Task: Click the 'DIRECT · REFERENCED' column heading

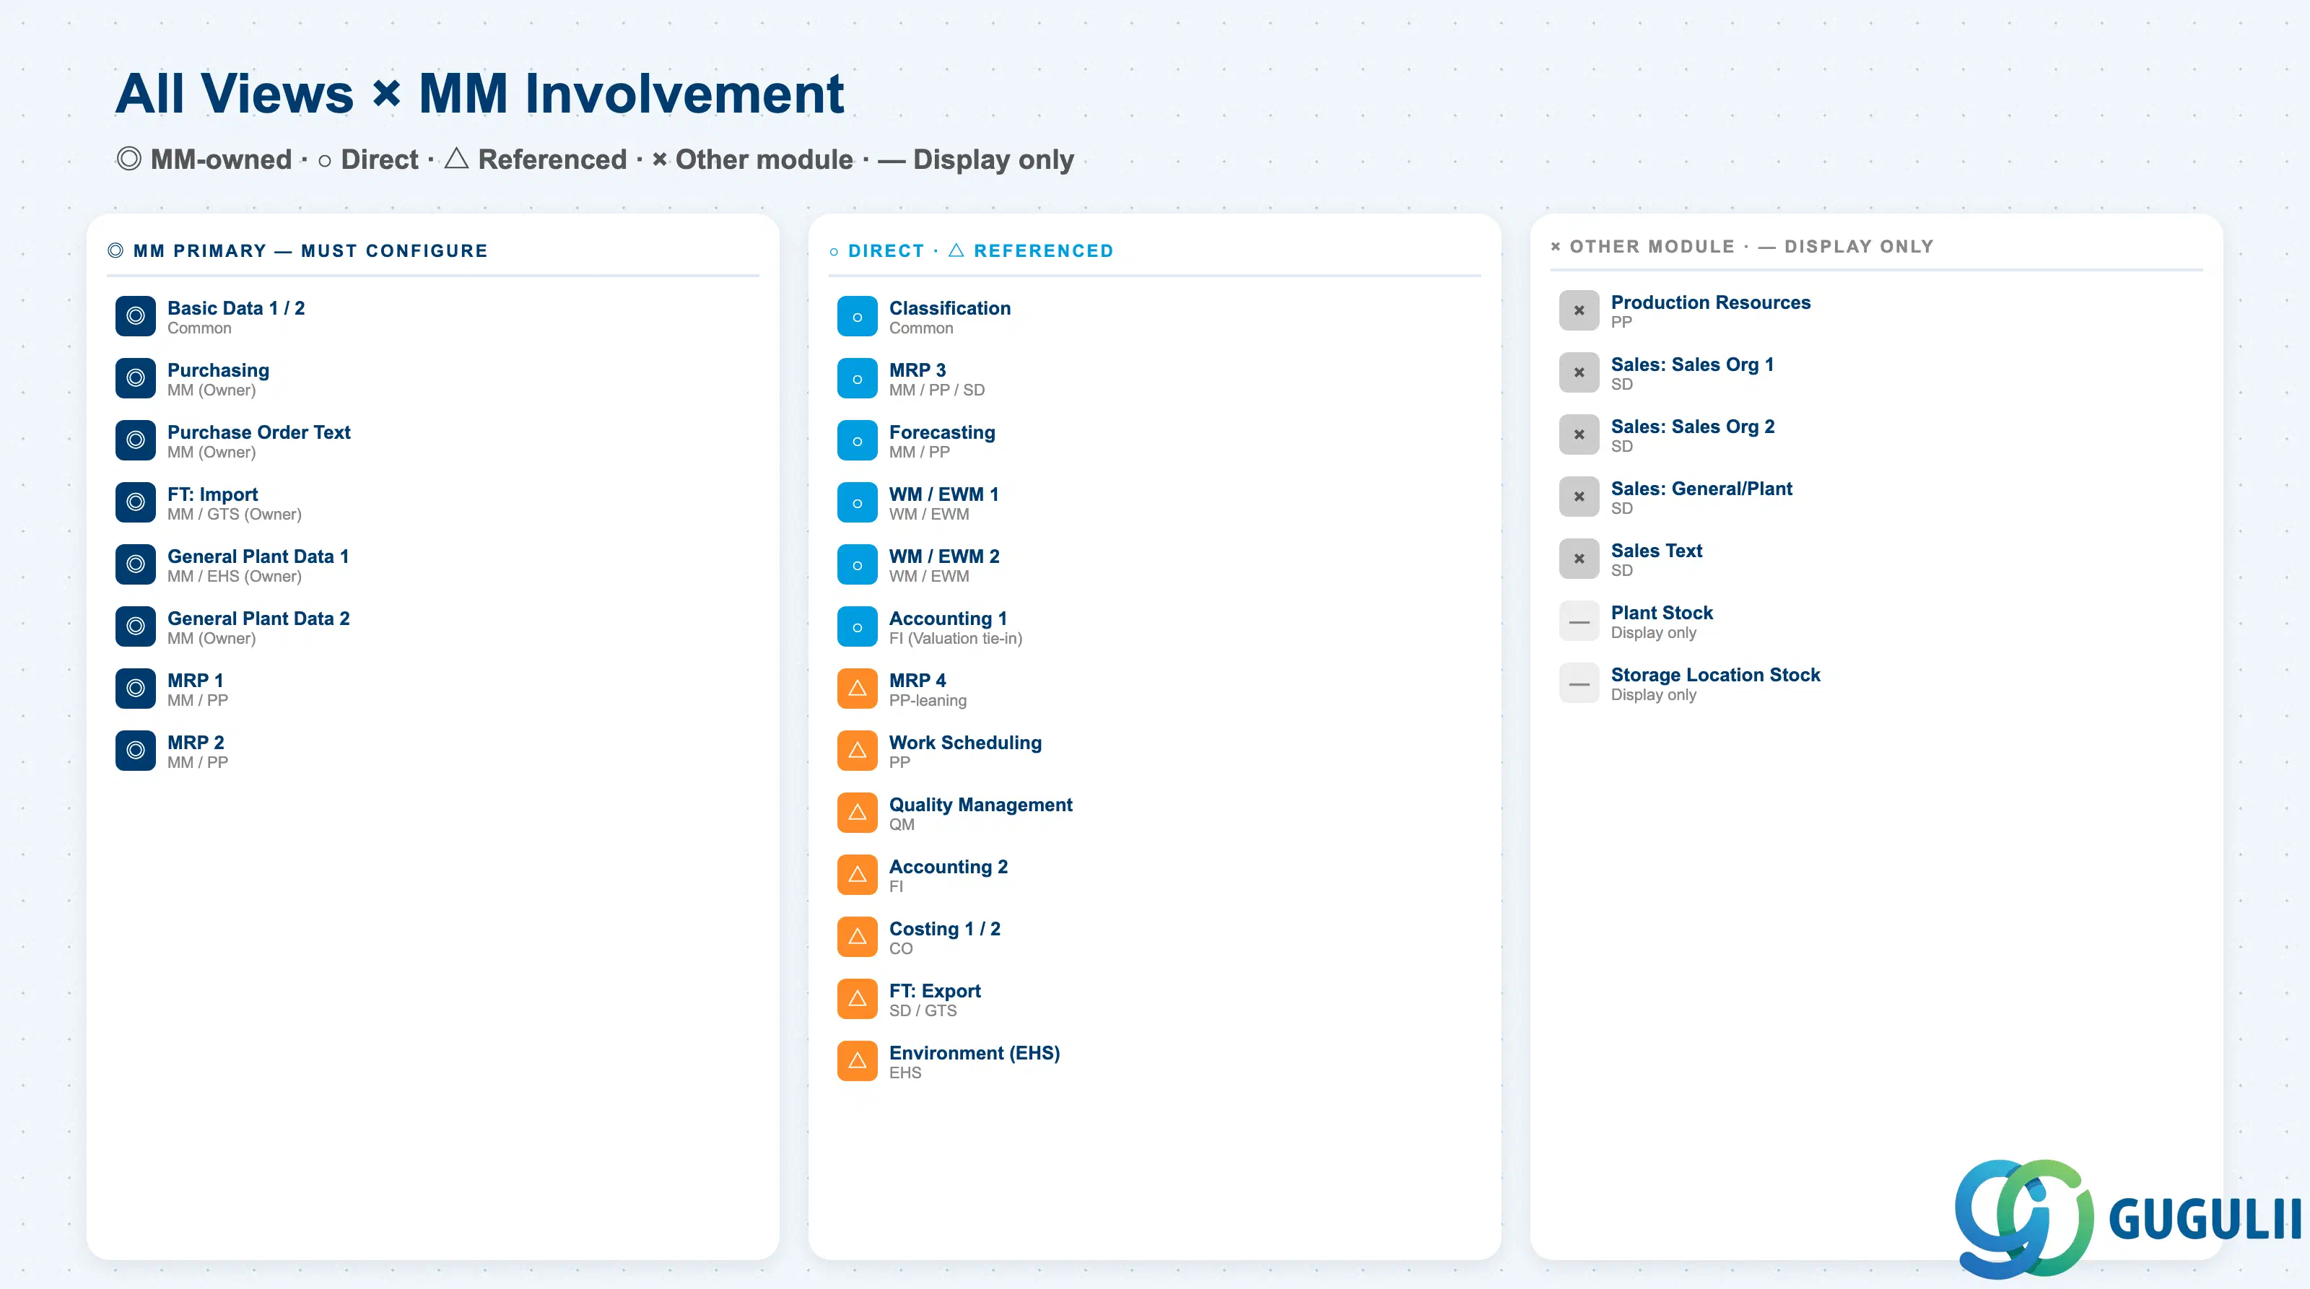Action: point(971,251)
